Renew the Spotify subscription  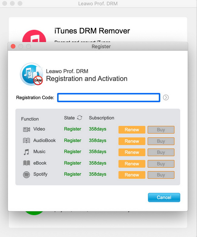132,175
